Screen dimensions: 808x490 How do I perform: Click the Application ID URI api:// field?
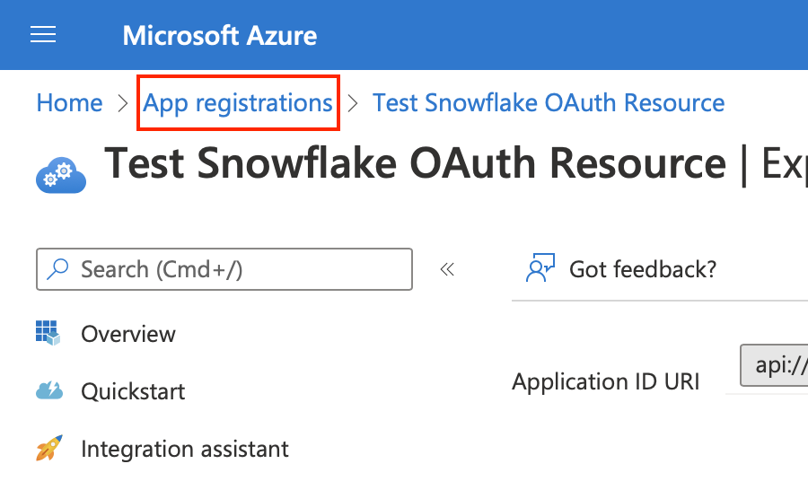(x=774, y=365)
